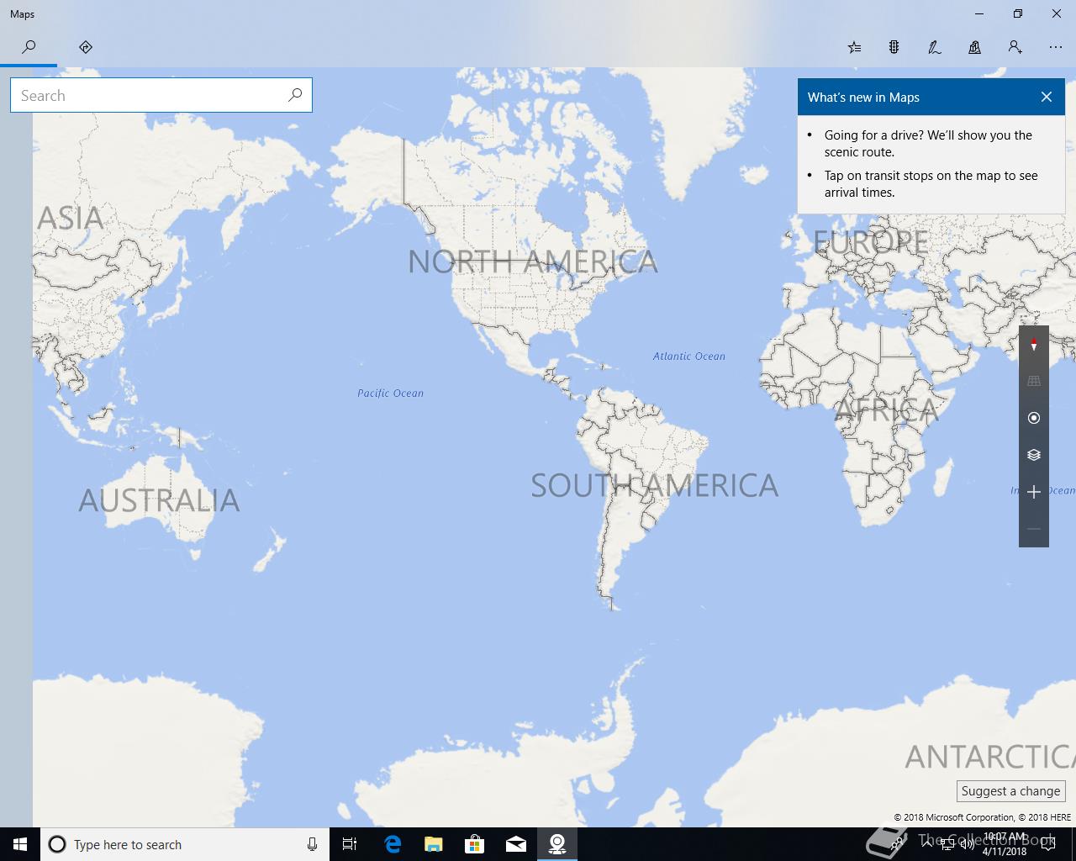Click the Atlantic Ocean label
This screenshot has height=861, width=1076.
point(688,356)
